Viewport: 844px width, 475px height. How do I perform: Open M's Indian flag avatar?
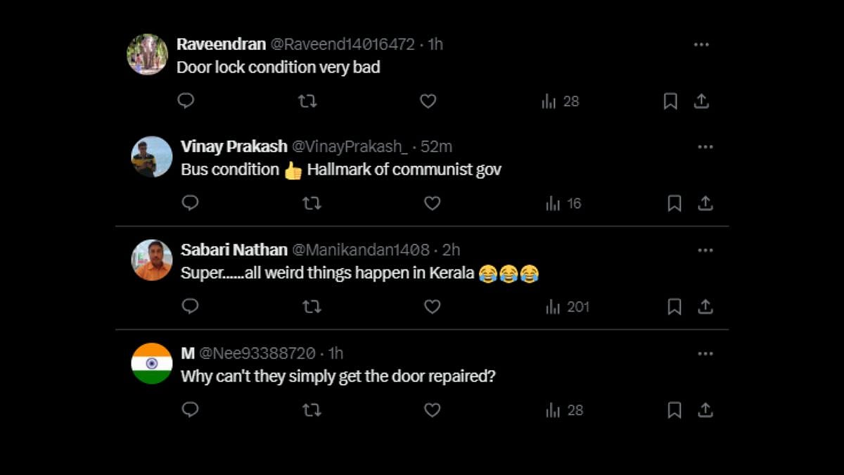(152, 363)
